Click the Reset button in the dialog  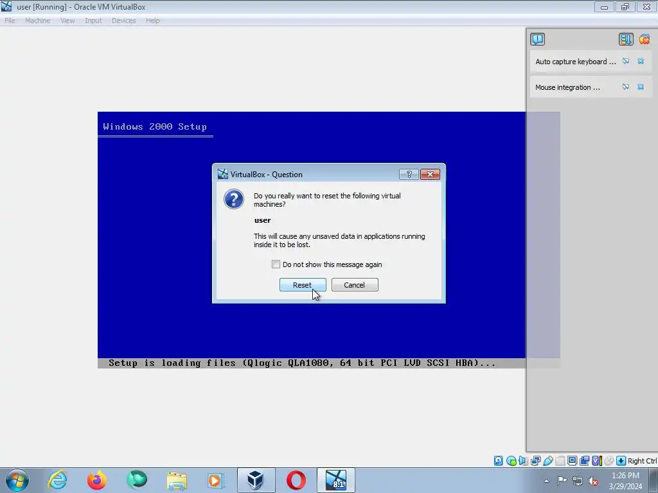pyautogui.click(x=303, y=284)
